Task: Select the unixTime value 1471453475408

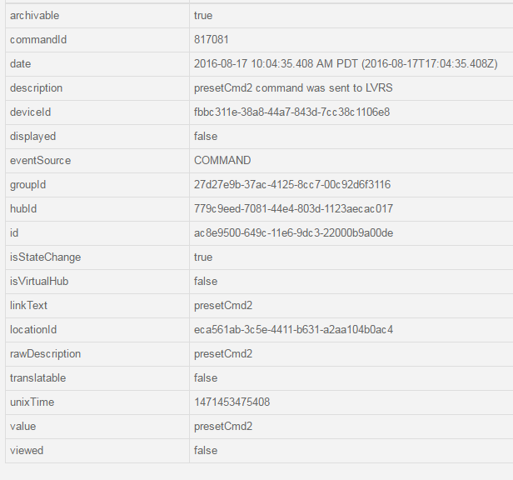Action: coord(232,402)
